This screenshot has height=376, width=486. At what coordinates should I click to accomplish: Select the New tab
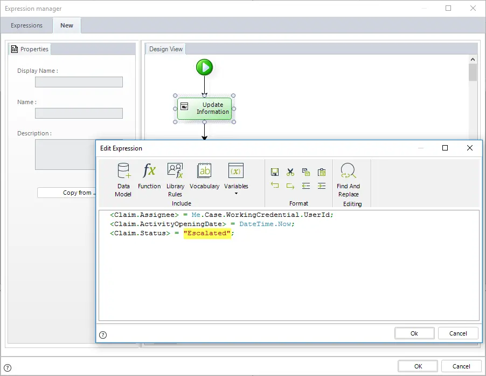[x=67, y=25]
